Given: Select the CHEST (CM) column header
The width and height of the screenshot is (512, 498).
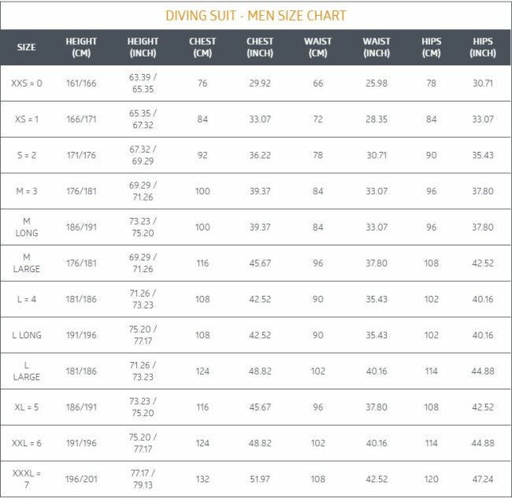Looking at the screenshot, I should point(202,47).
